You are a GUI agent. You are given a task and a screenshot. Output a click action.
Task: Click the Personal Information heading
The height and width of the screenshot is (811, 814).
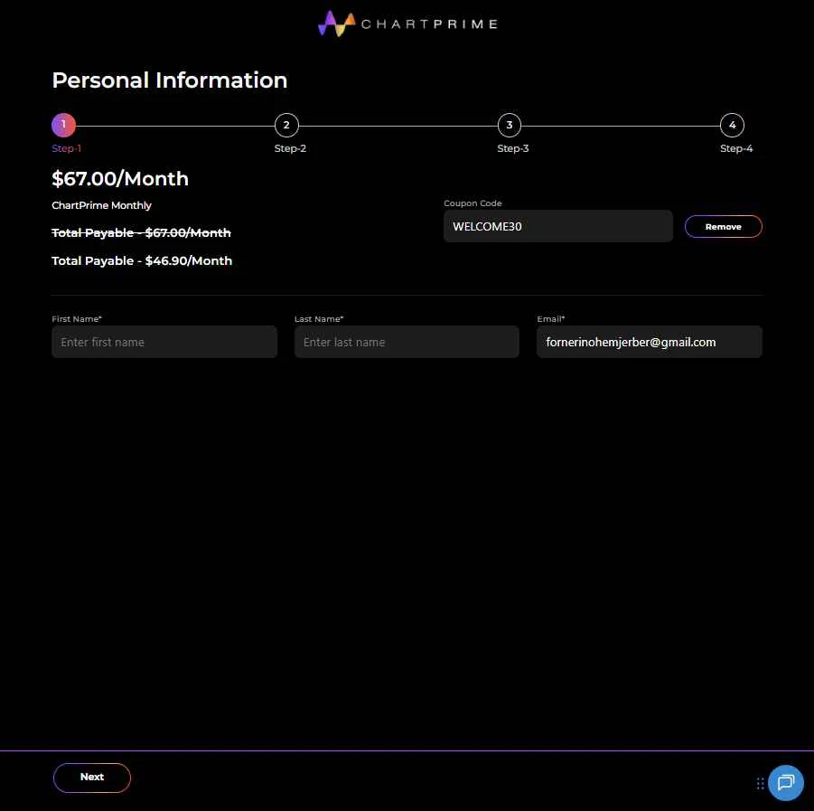169,80
